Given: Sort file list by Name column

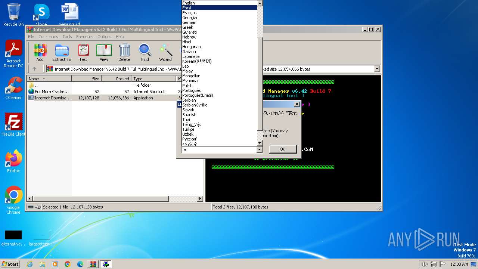Looking at the screenshot, I should tap(49, 79).
